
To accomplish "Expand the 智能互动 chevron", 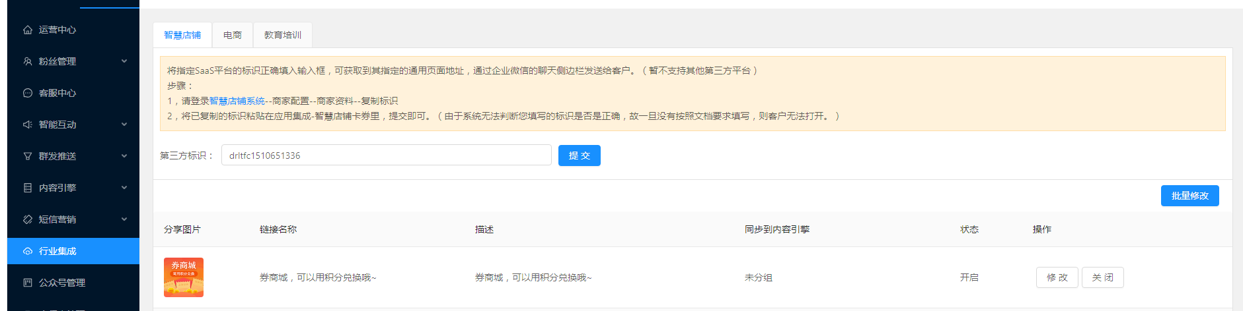I will (x=124, y=125).
